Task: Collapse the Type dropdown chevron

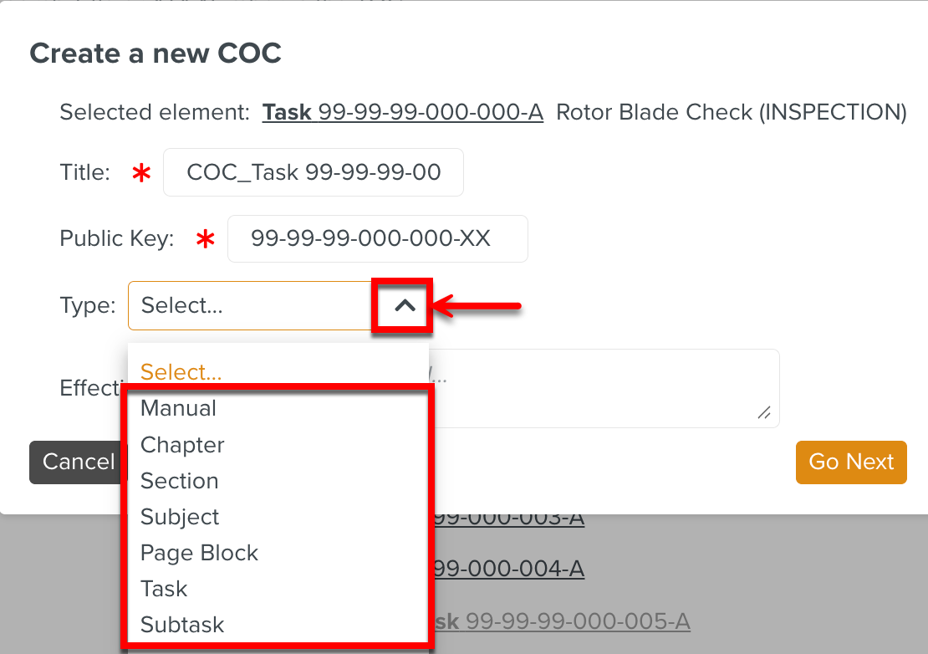Action: [402, 305]
